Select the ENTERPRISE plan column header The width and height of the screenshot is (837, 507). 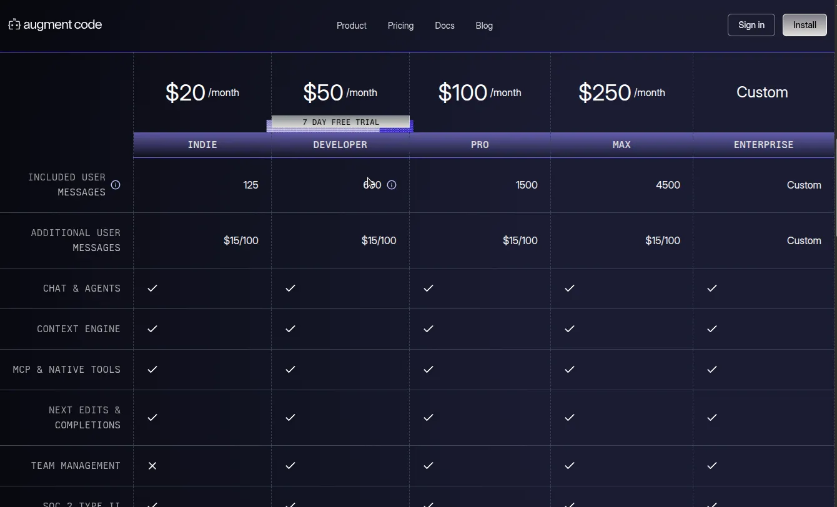[x=763, y=144]
